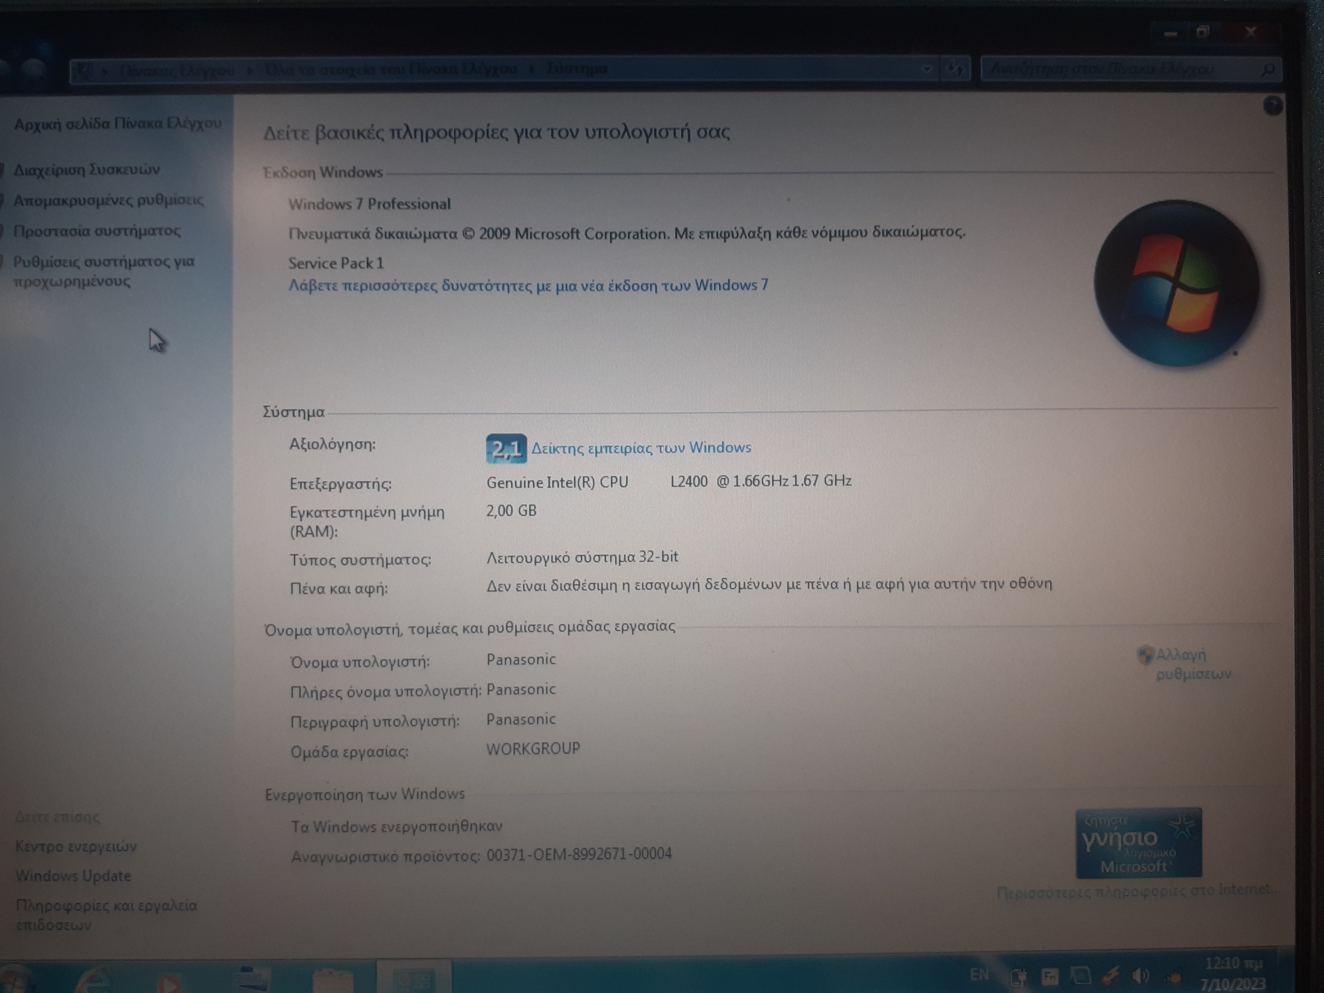The width and height of the screenshot is (1324, 993).
Task: Open the folder icon in taskbar
Action: pos(333,980)
